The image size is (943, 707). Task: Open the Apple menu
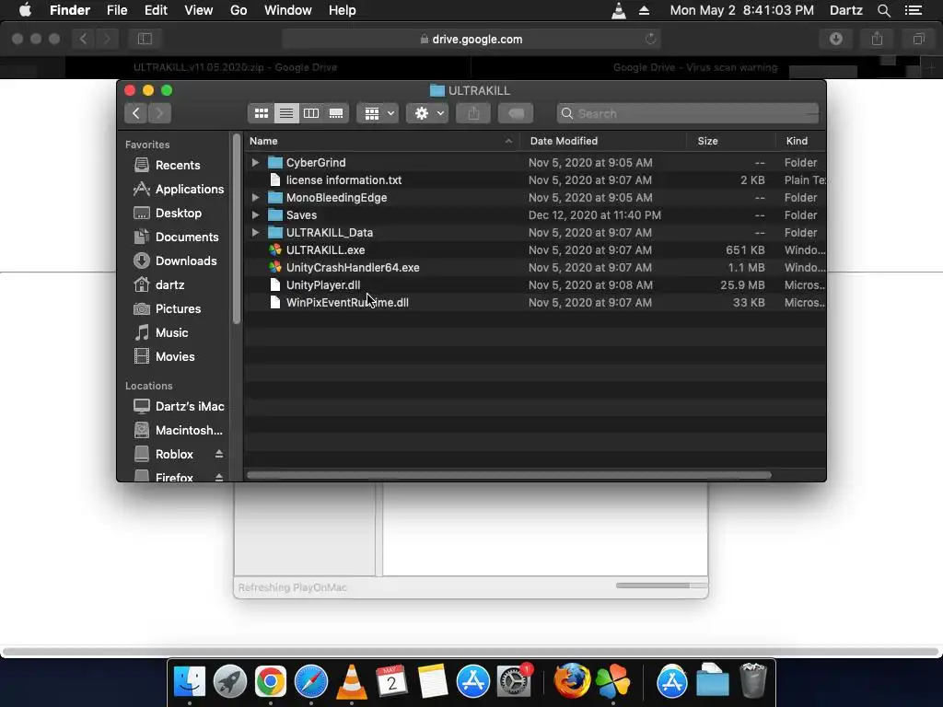click(25, 10)
